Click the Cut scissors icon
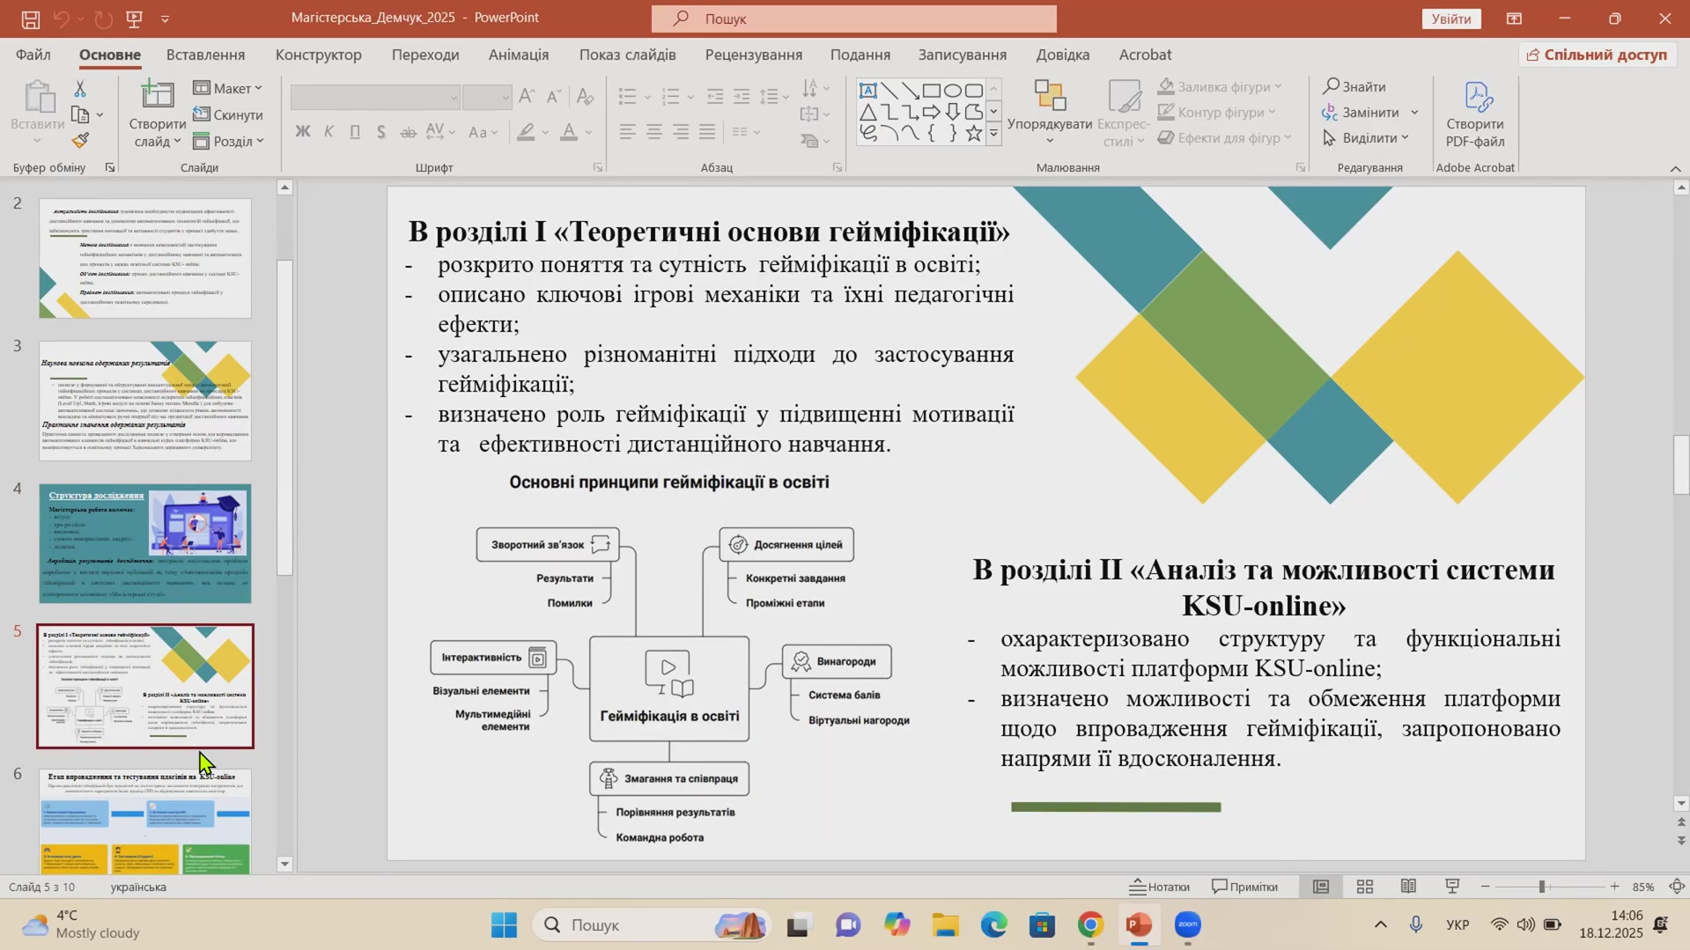 pos(80,89)
